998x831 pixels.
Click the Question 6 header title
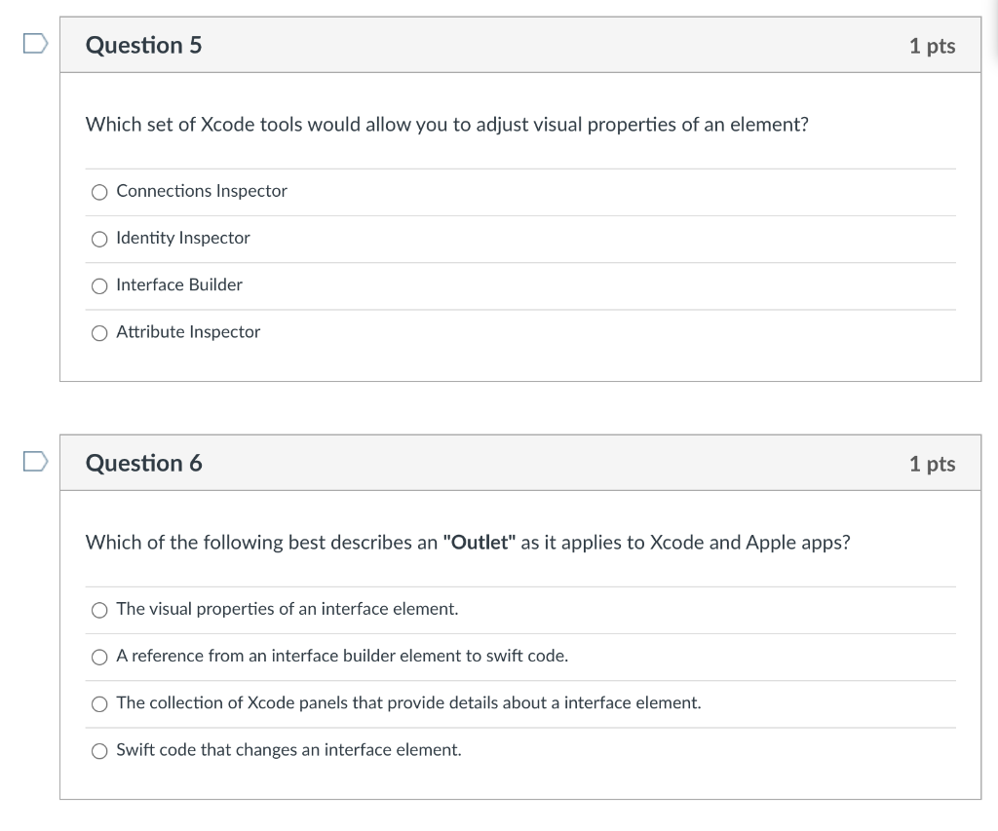click(x=144, y=463)
